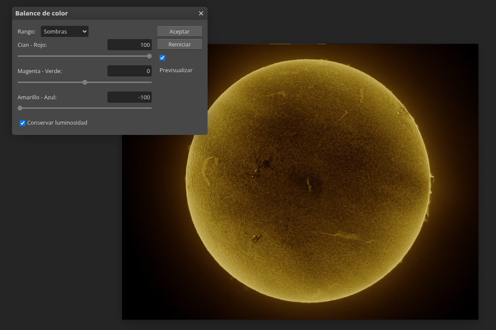
Task: Click the Cian - Rojo value field showing 100
Action: coord(129,44)
